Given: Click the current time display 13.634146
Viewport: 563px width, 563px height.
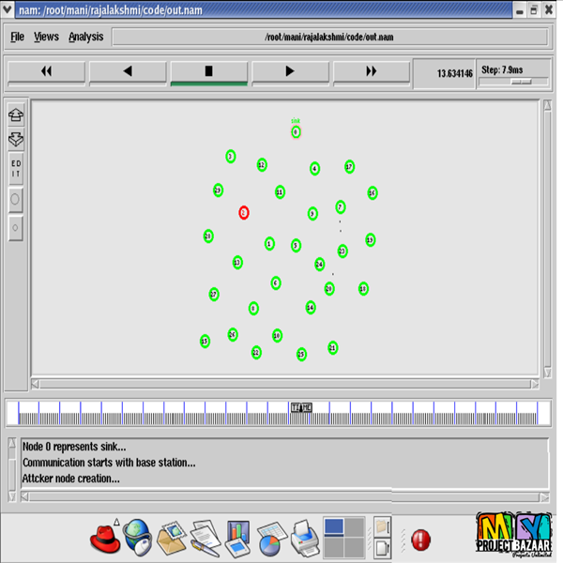Looking at the screenshot, I should click(x=454, y=73).
